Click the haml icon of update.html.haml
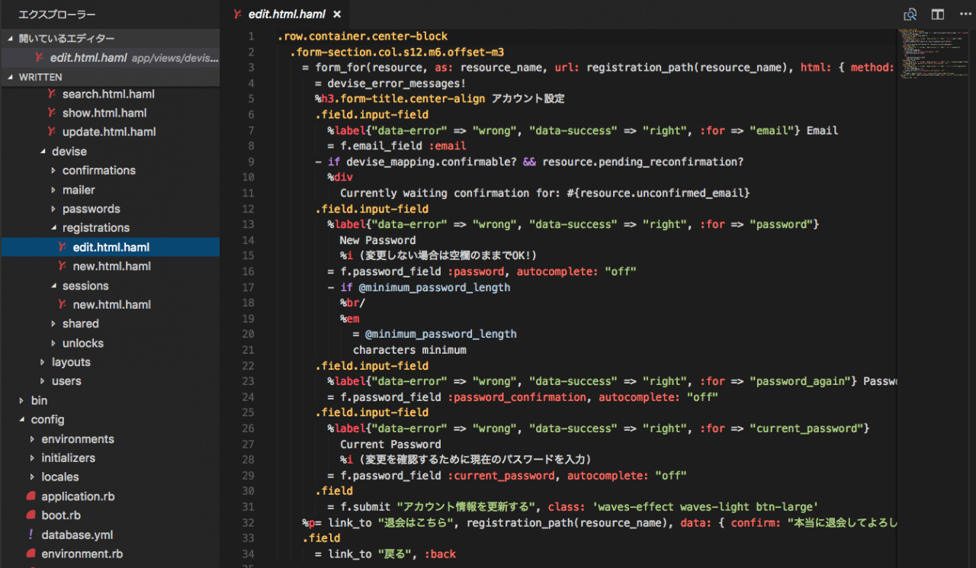Screen dimensions: 976x568 [x=52, y=132]
